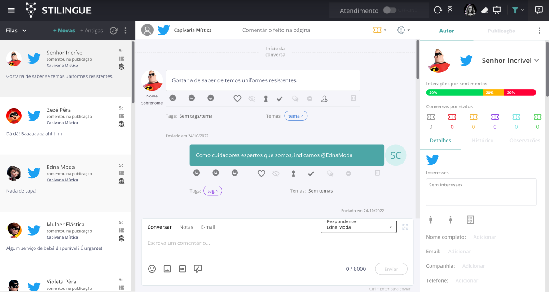Select the female gender icon
The image size is (549, 292).
pyautogui.click(x=450, y=220)
